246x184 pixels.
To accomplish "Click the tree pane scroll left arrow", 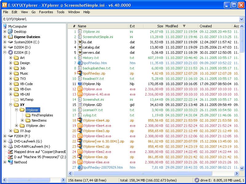I will tap(5, 180).
